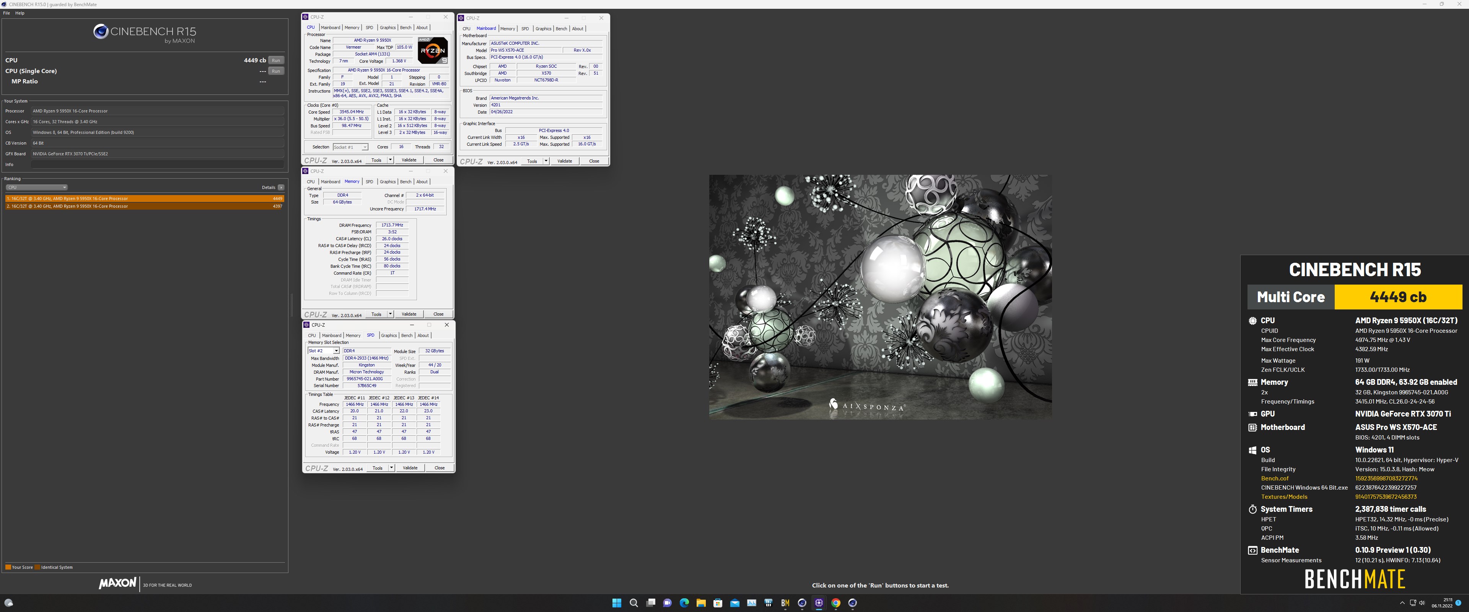
Task: Click DRAM Frequency value 1713.7 MHz
Action: tap(392, 225)
